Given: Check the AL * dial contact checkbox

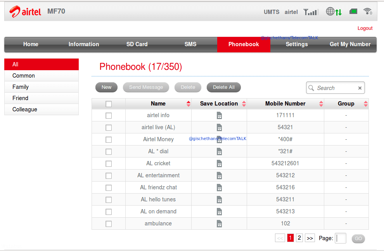Looking at the screenshot, I should [x=109, y=152].
